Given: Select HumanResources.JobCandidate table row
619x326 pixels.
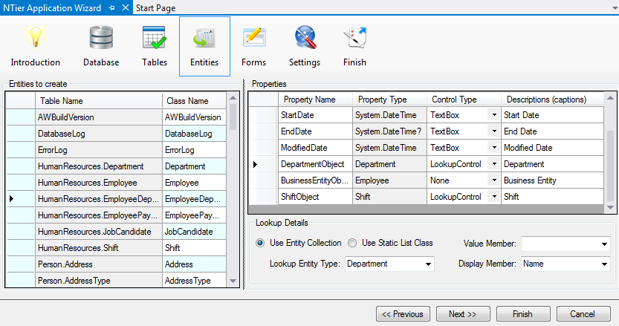Looking at the screenshot, I should 99,232.
